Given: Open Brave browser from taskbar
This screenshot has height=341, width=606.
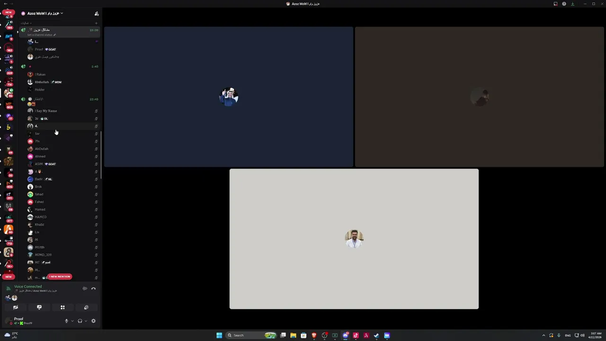Looking at the screenshot, I should [x=314, y=335].
